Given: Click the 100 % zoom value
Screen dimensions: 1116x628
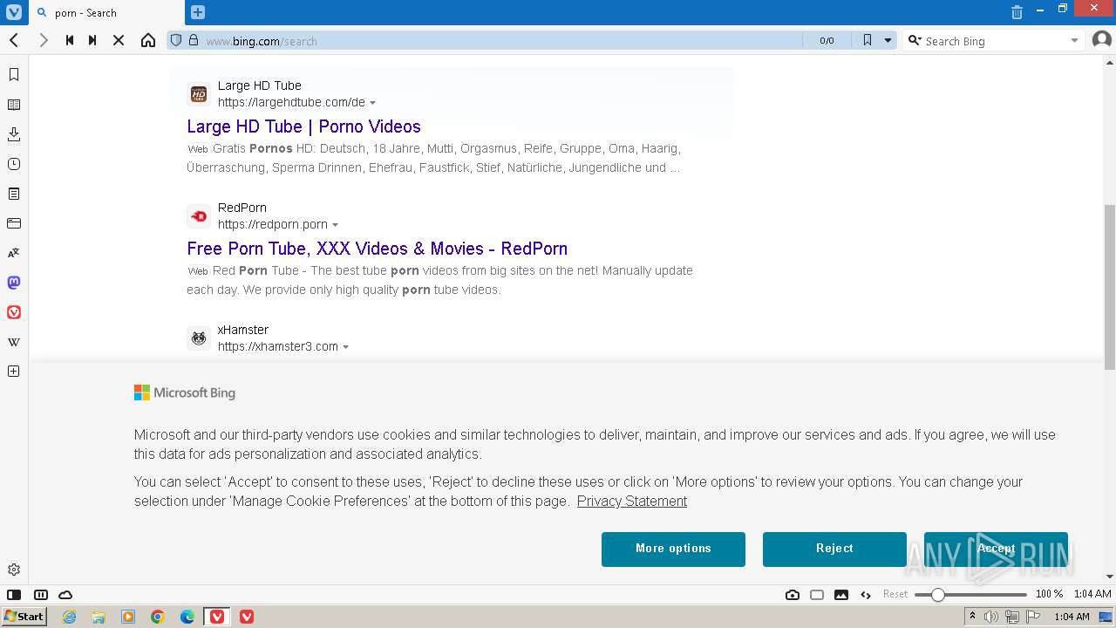Looking at the screenshot, I should [1049, 594].
